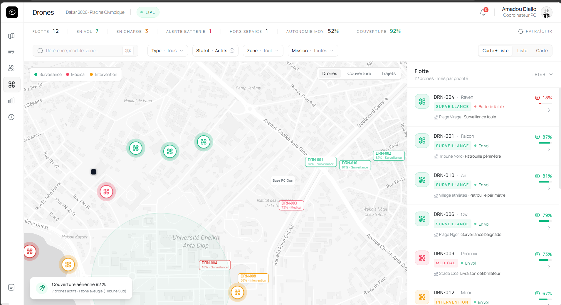This screenshot has width=561, height=305.
Task: Click the DRN-010 drone card icon
Action: [422, 180]
